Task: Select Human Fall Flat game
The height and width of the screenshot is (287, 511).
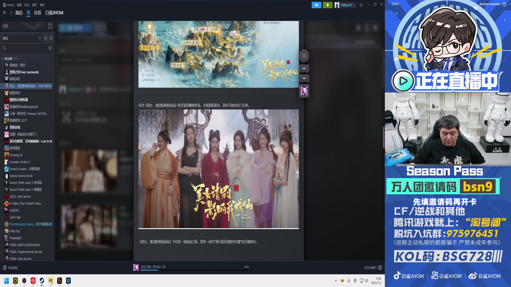Action: tap(28, 113)
